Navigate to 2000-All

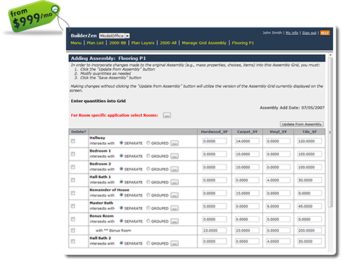(168, 43)
